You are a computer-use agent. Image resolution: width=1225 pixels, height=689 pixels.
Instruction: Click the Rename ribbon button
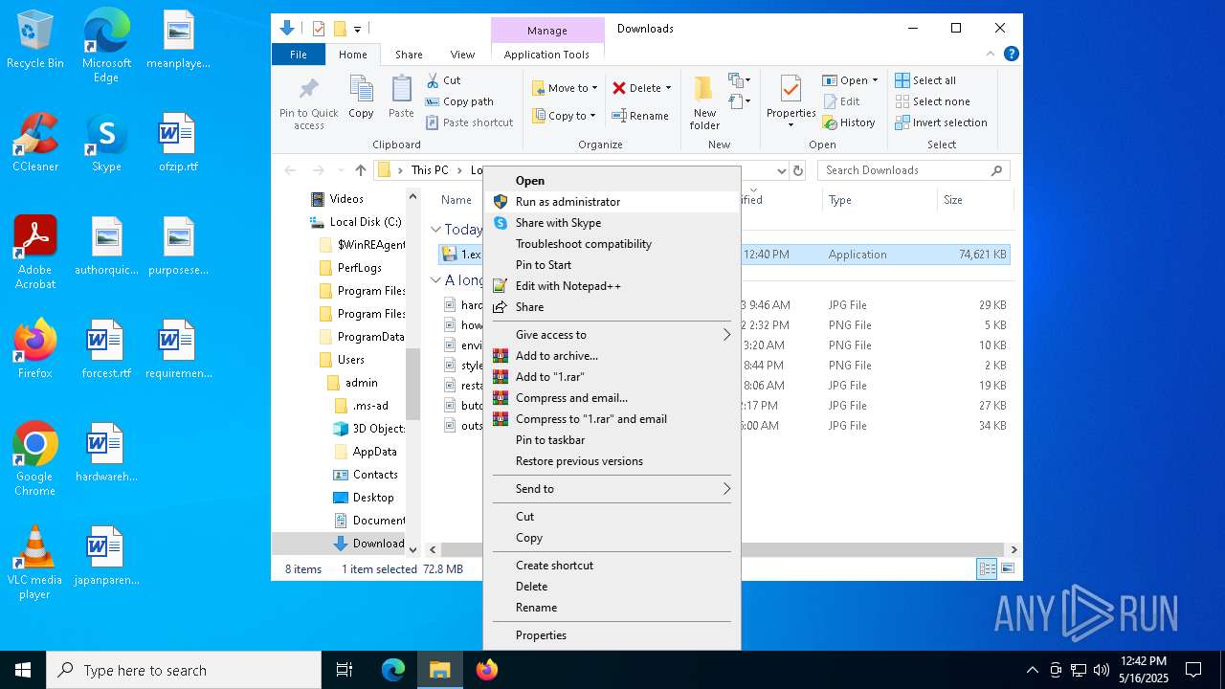coord(640,116)
